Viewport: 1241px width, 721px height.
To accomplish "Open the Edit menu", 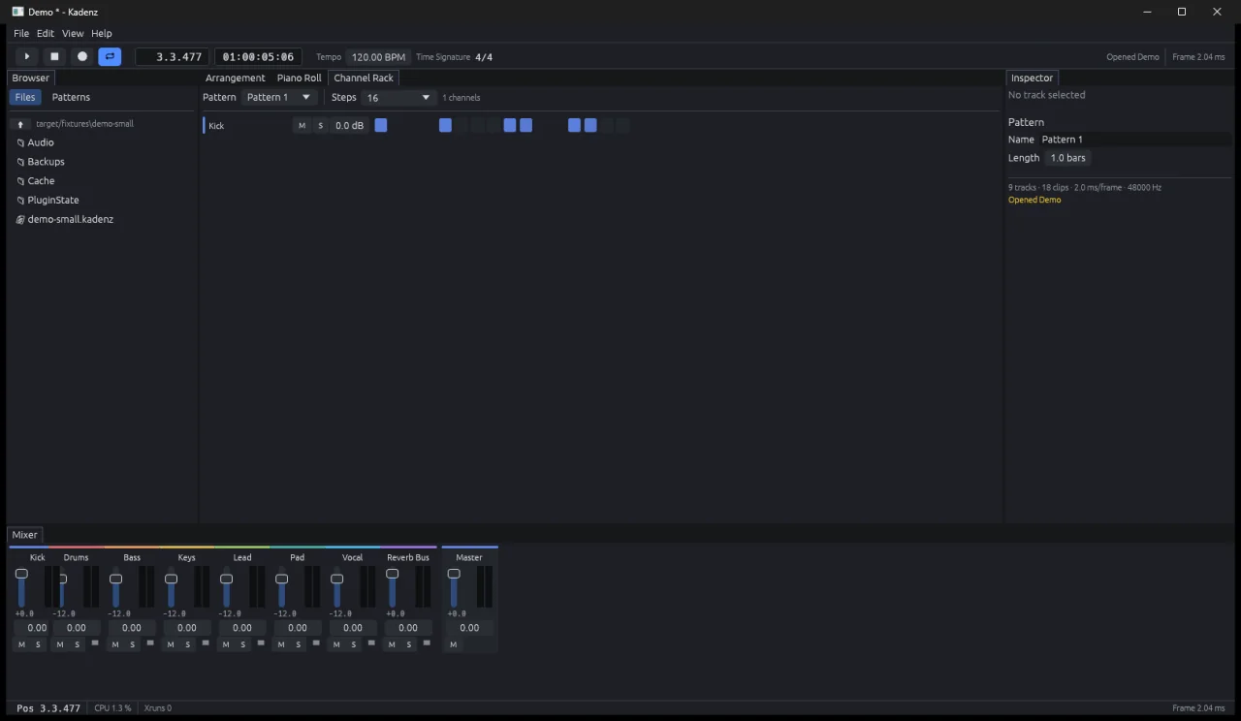I will (x=46, y=33).
